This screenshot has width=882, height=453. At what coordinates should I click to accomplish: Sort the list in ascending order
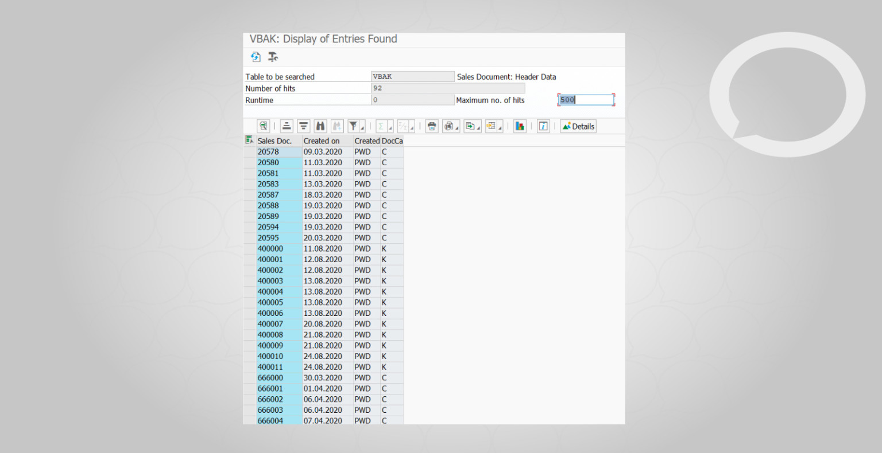click(287, 126)
